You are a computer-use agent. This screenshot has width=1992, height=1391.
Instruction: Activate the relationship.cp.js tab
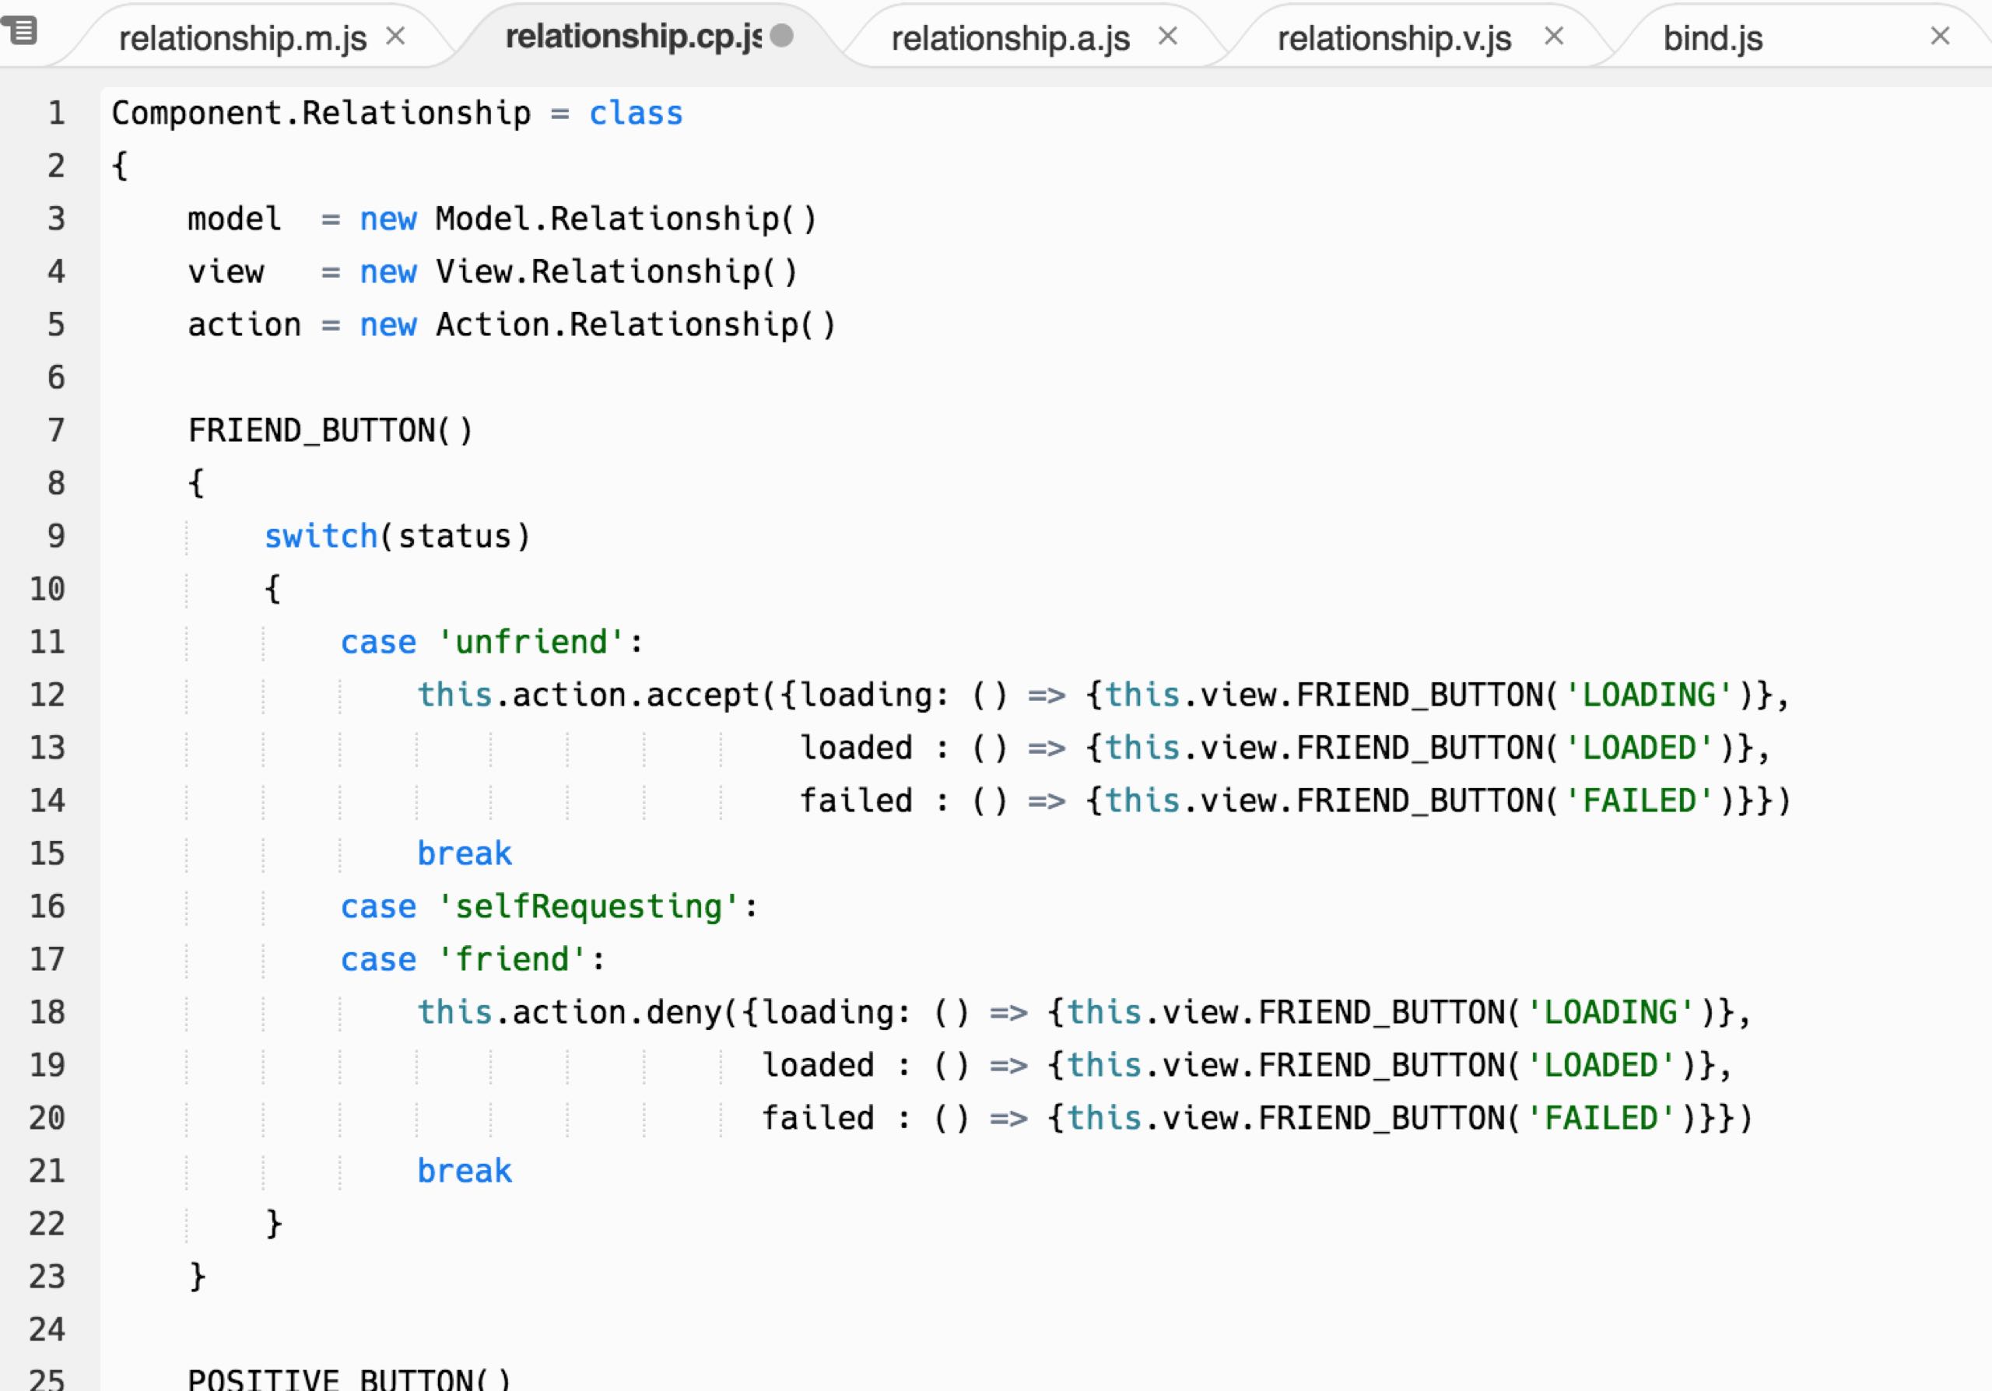[x=633, y=37]
